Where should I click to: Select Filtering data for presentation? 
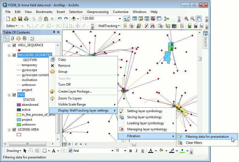207,137
